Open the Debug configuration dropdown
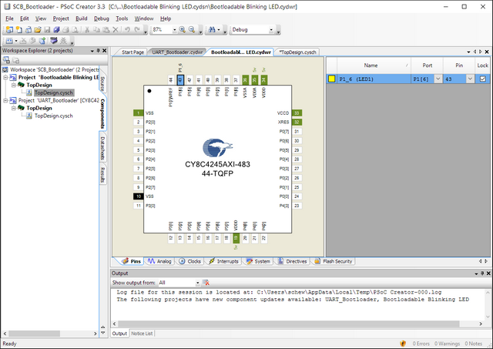The image size is (493, 349). coord(271,30)
